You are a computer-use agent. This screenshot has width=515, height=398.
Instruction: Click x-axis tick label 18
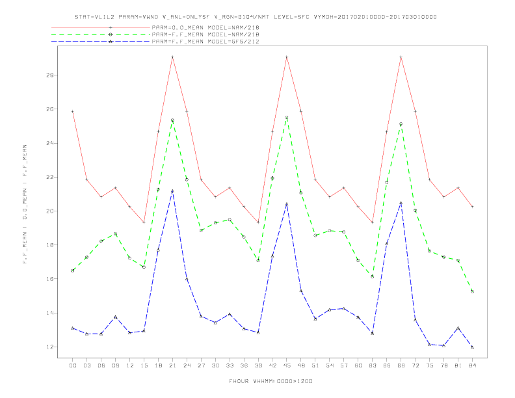coord(158,365)
